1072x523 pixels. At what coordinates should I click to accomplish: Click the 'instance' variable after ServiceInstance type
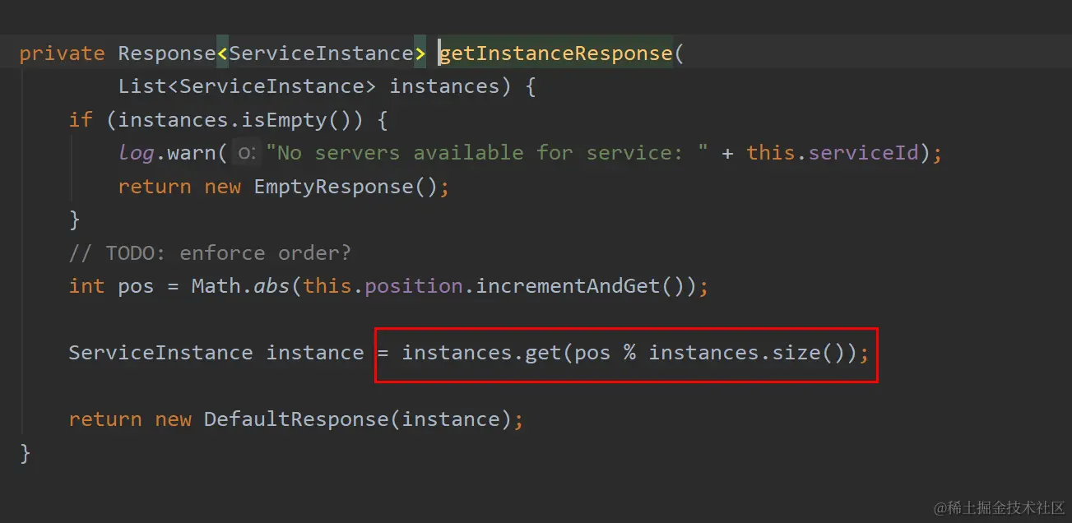click(315, 353)
